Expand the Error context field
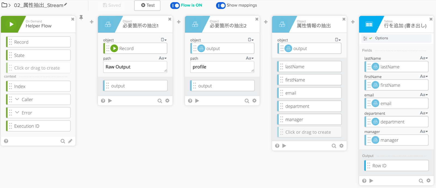 17,113
